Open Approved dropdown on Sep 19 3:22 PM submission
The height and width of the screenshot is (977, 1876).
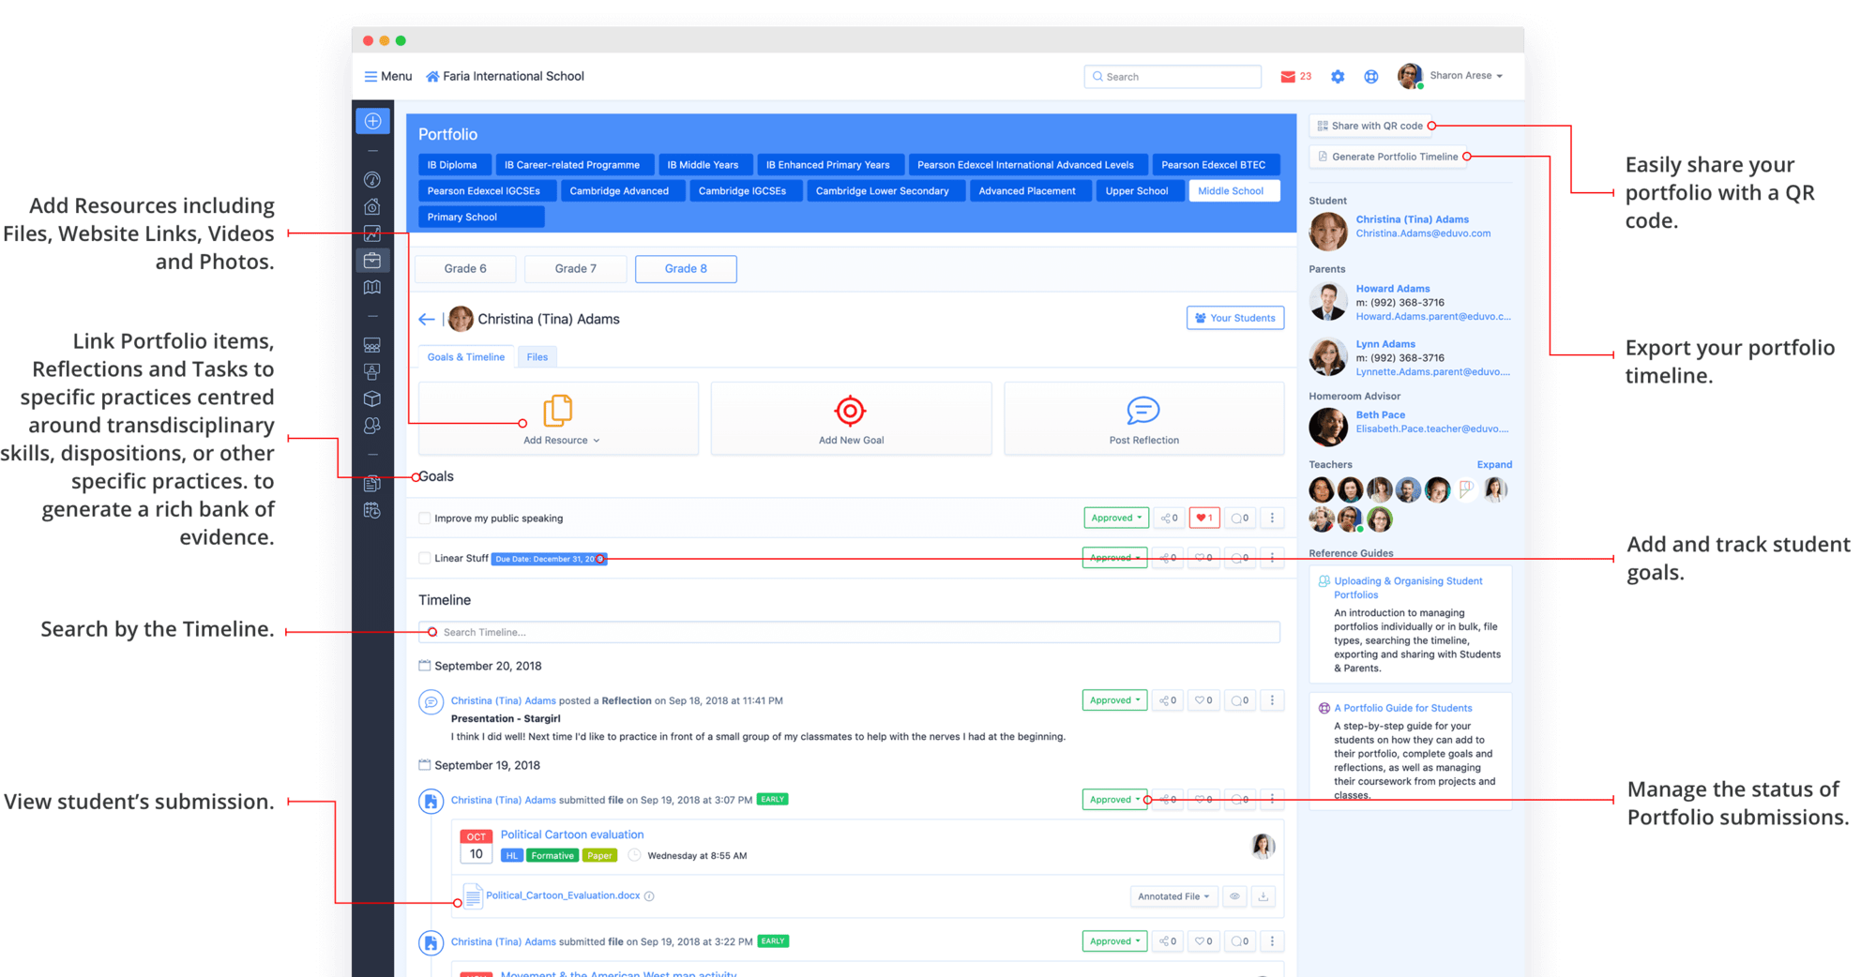coord(1115,941)
